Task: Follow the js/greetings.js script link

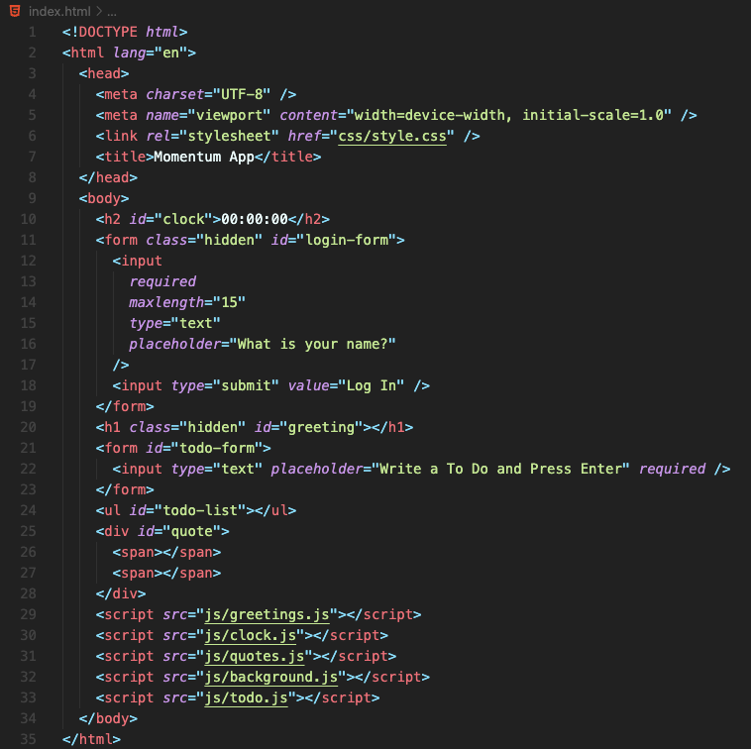Action: click(267, 614)
